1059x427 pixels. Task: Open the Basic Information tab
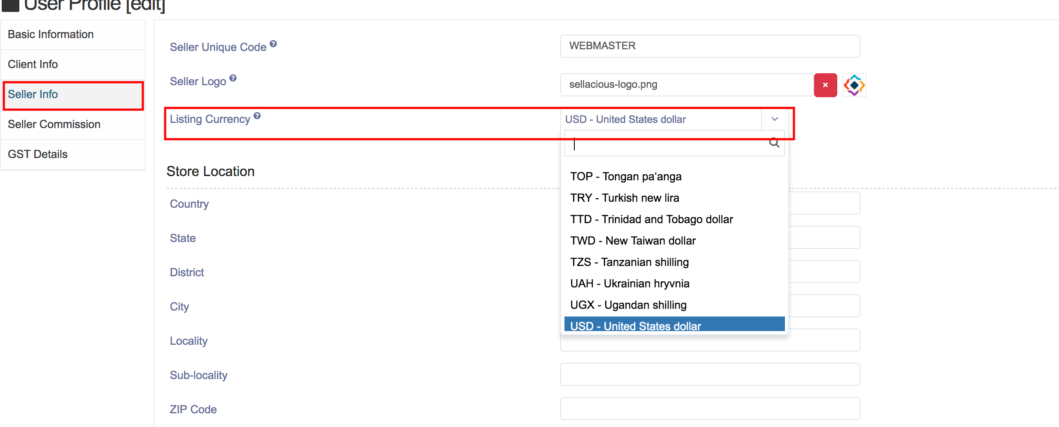(x=51, y=34)
